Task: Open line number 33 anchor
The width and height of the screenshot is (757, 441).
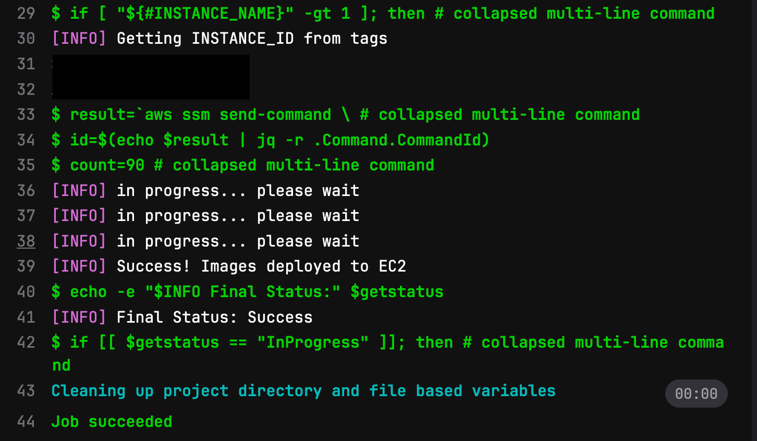Action: (26, 115)
